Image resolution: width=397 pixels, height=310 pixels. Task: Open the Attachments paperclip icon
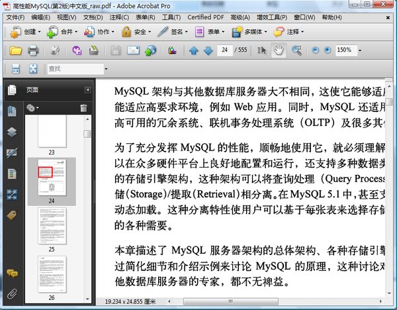(12, 294)
